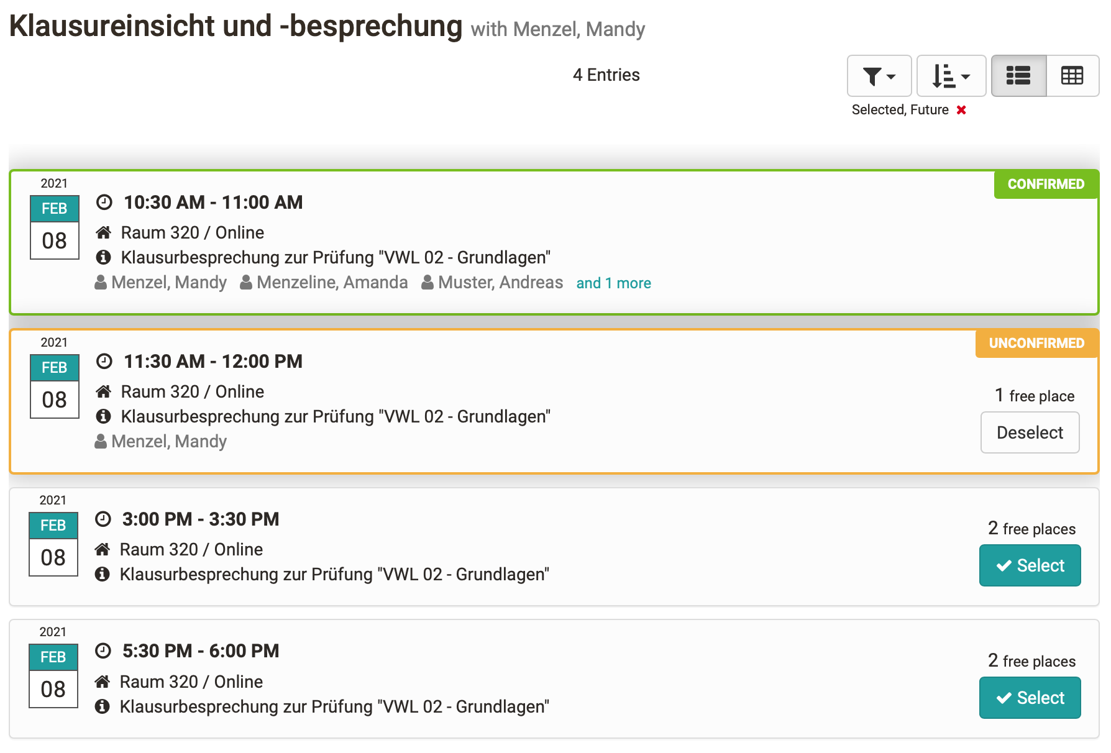Click the user icon beside Muster, Andreas

tap(427, 283)
